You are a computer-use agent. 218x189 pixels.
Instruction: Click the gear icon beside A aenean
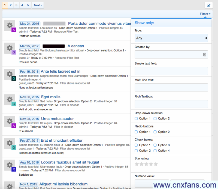[10, 48]
